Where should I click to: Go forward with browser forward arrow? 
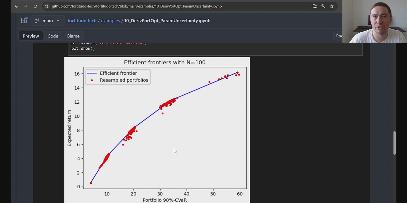click(26, 6)
